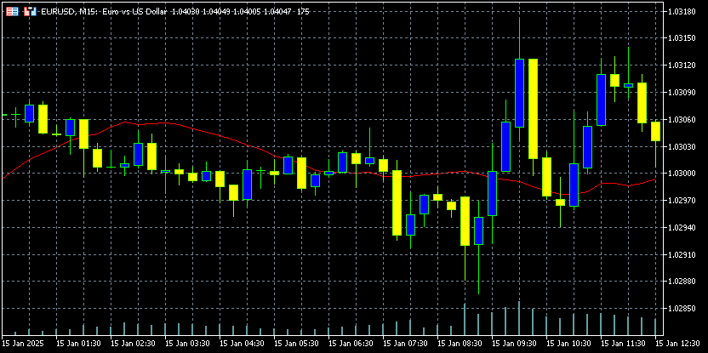Click the 1.03120 price scale label

coord(683,65)
